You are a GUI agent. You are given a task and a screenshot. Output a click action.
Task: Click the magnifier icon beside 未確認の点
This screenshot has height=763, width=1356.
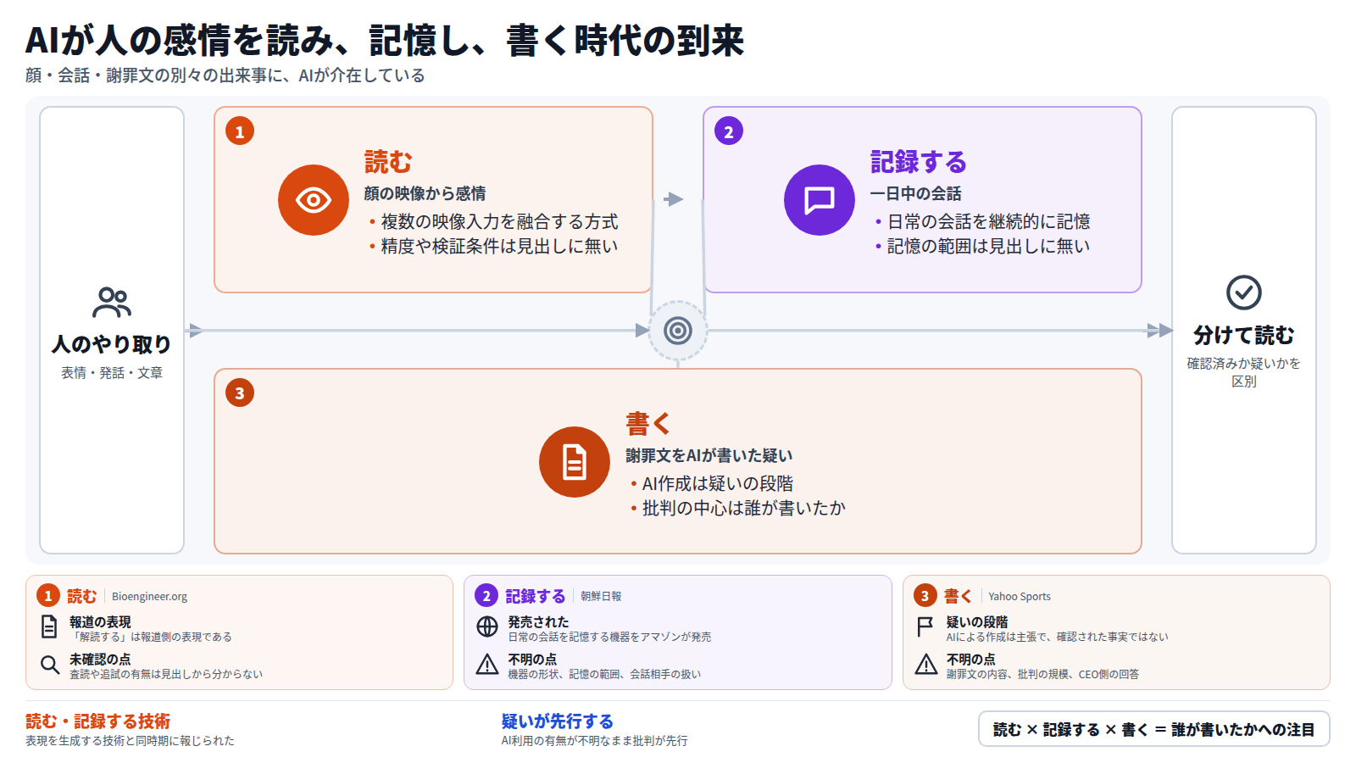[x=49, y=664]
